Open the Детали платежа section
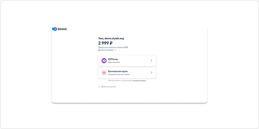The height and width of the screenshot is (129, 259). pos(106,50)
